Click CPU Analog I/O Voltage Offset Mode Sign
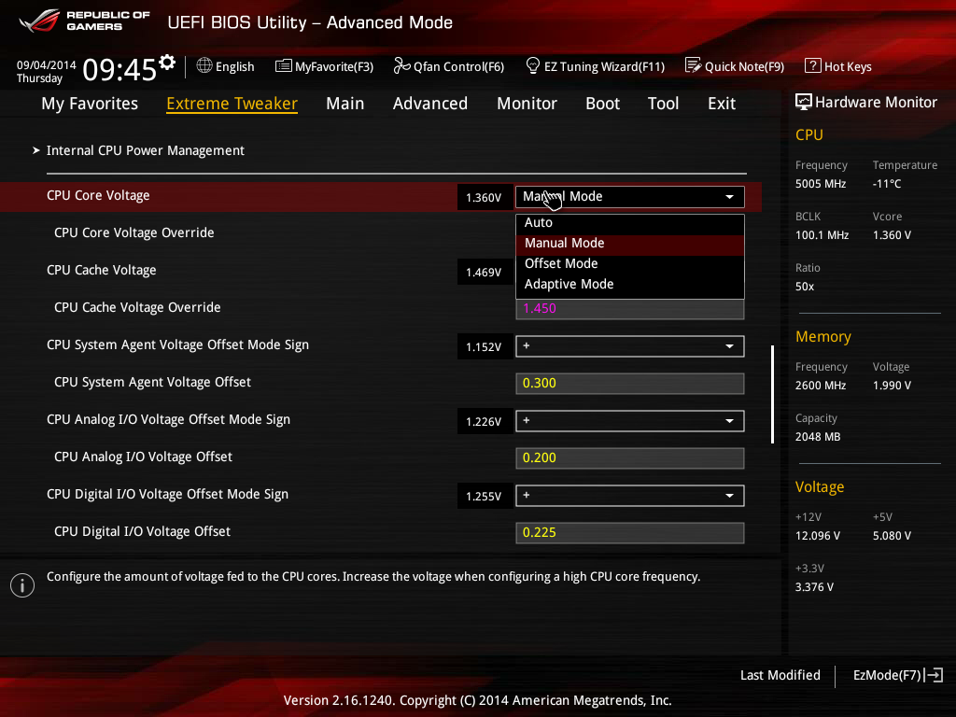956x717 pixels. click(168, 419)
